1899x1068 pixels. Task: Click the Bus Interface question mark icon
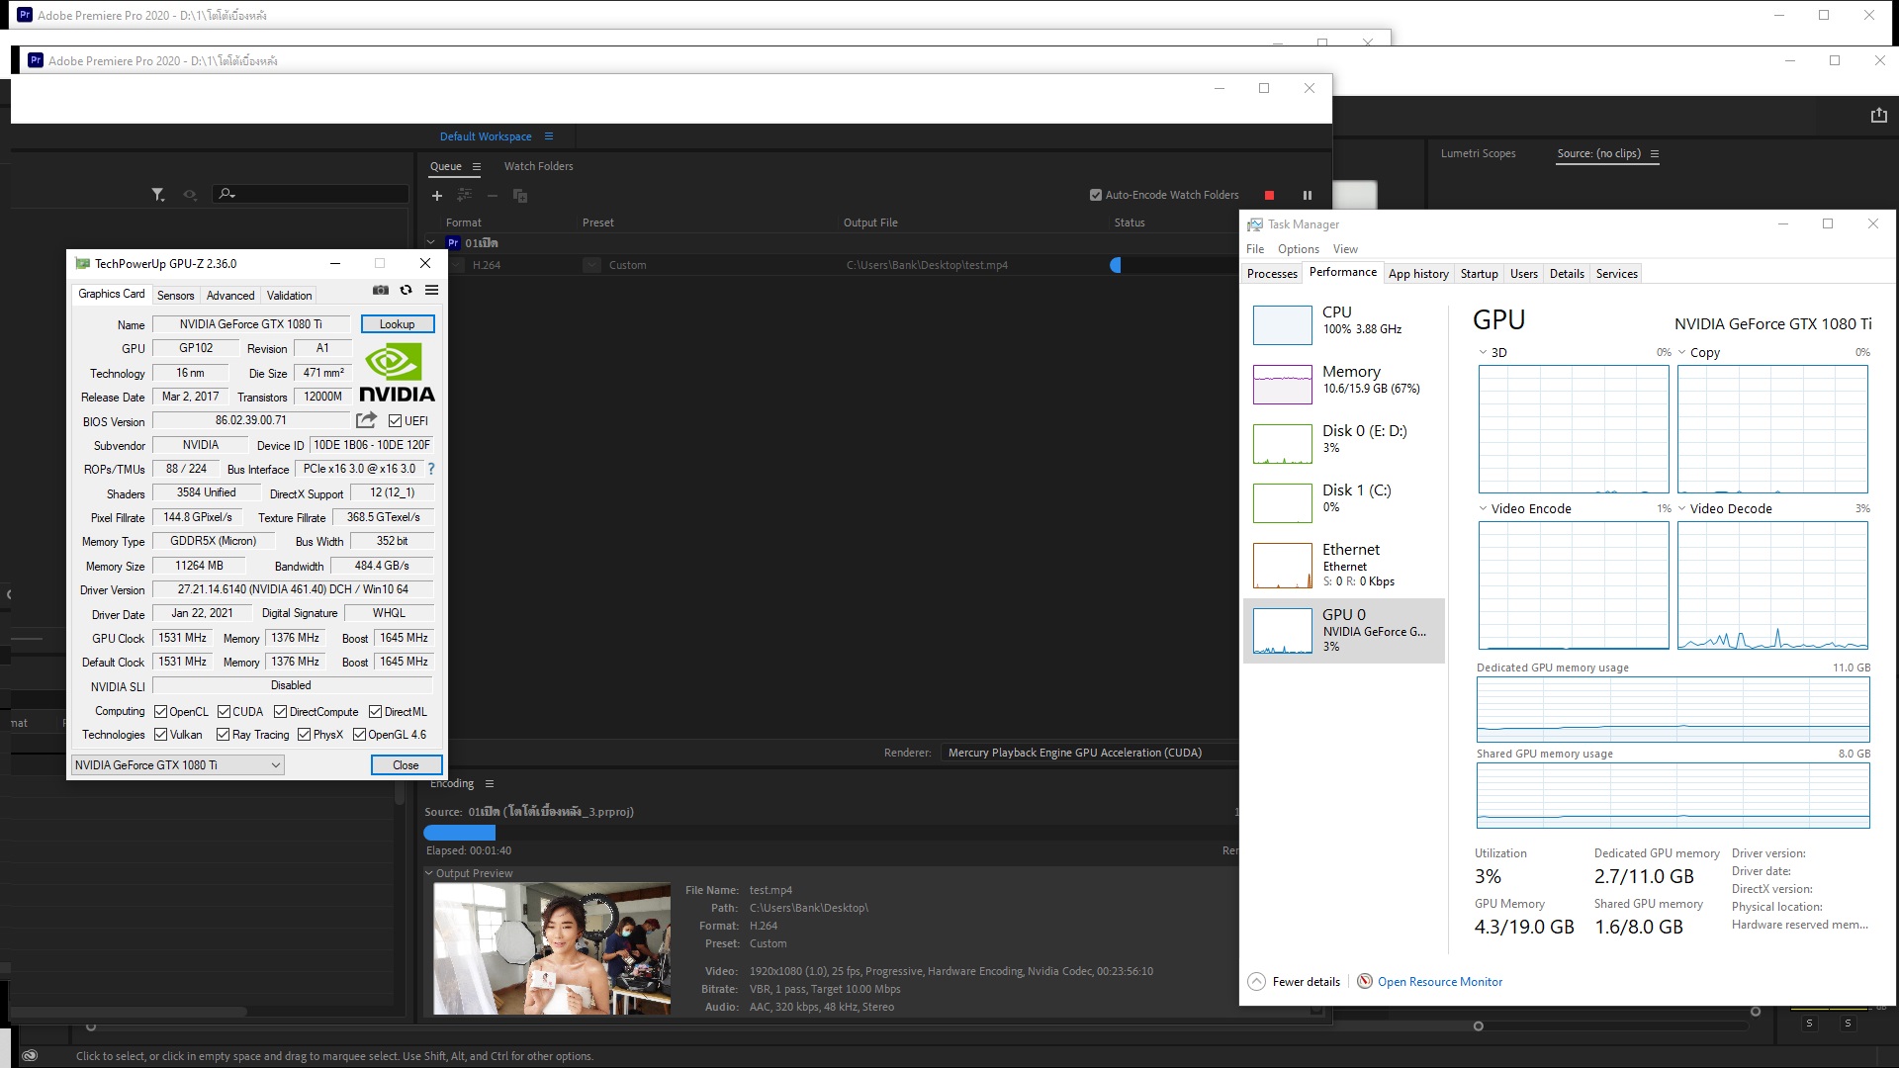click(x=431, y=469)
